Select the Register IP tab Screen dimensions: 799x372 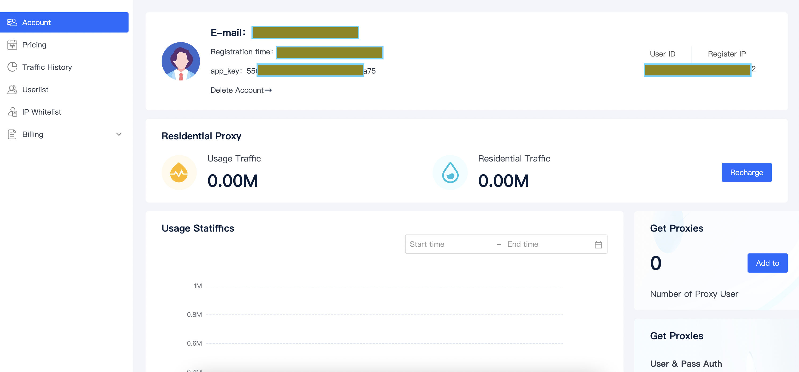pyautogui.click(x=726, y=54)
